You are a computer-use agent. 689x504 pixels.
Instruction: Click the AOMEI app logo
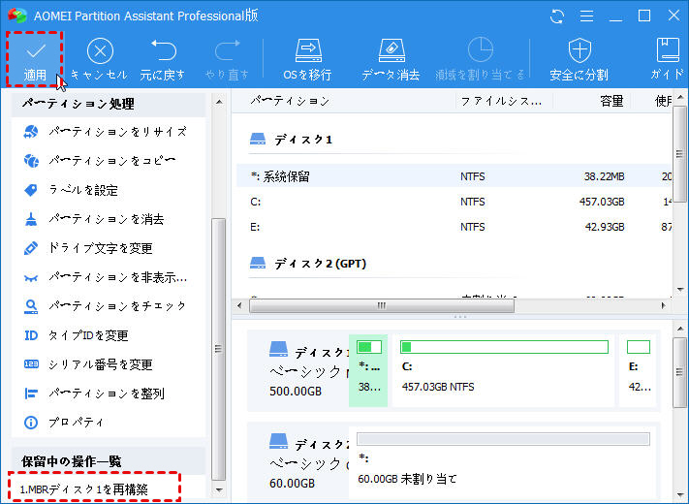click(17, 16)
